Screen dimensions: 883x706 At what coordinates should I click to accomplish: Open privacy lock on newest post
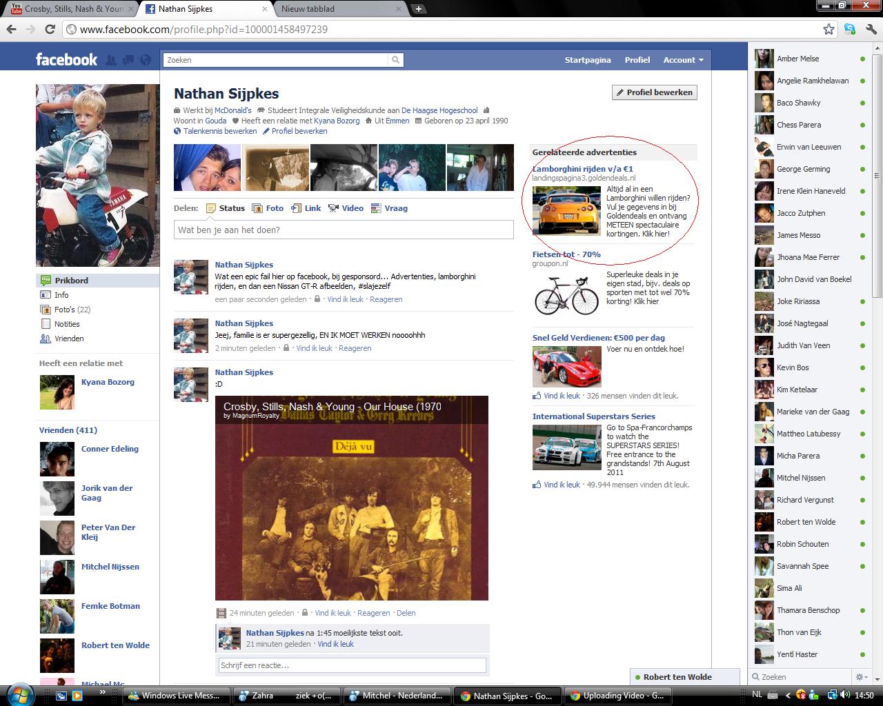[x=317, y=299]
